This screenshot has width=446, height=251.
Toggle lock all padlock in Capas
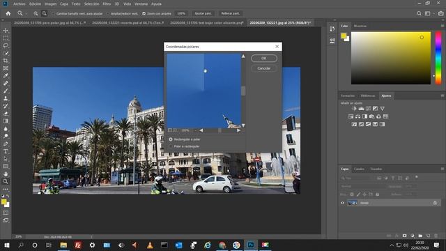coord(378,195)
